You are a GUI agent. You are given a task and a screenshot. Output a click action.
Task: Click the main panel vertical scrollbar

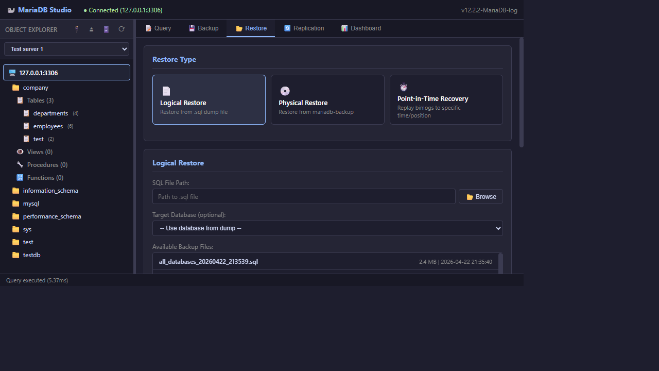pos(522,93)
